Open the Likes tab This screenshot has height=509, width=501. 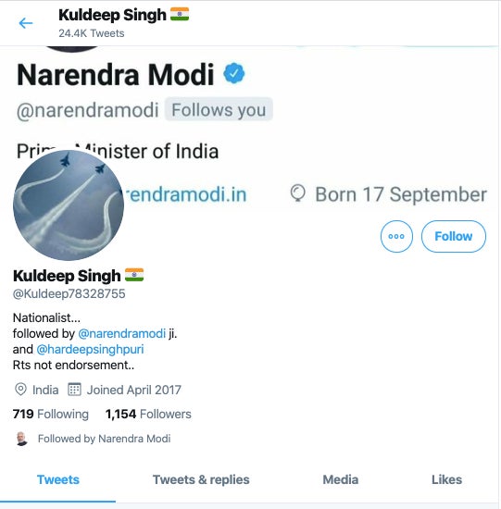click(446, 479)
